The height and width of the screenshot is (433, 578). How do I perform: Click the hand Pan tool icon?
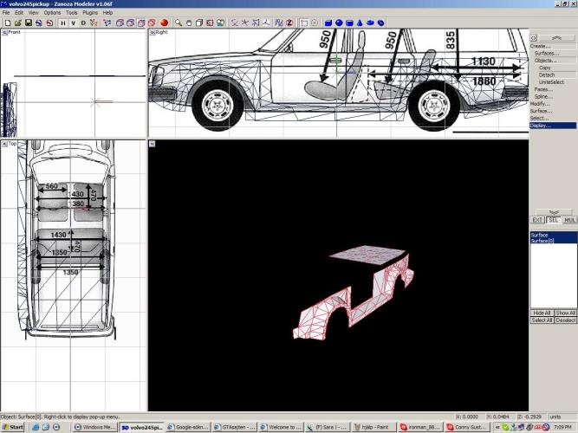190,23
